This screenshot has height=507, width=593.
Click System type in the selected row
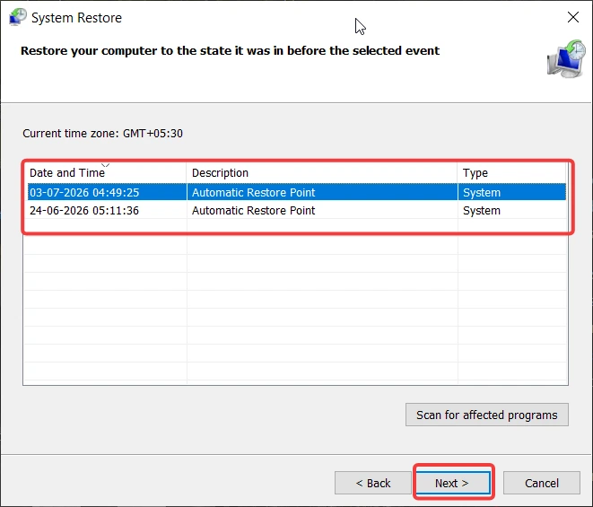click(x=482, y=193)
